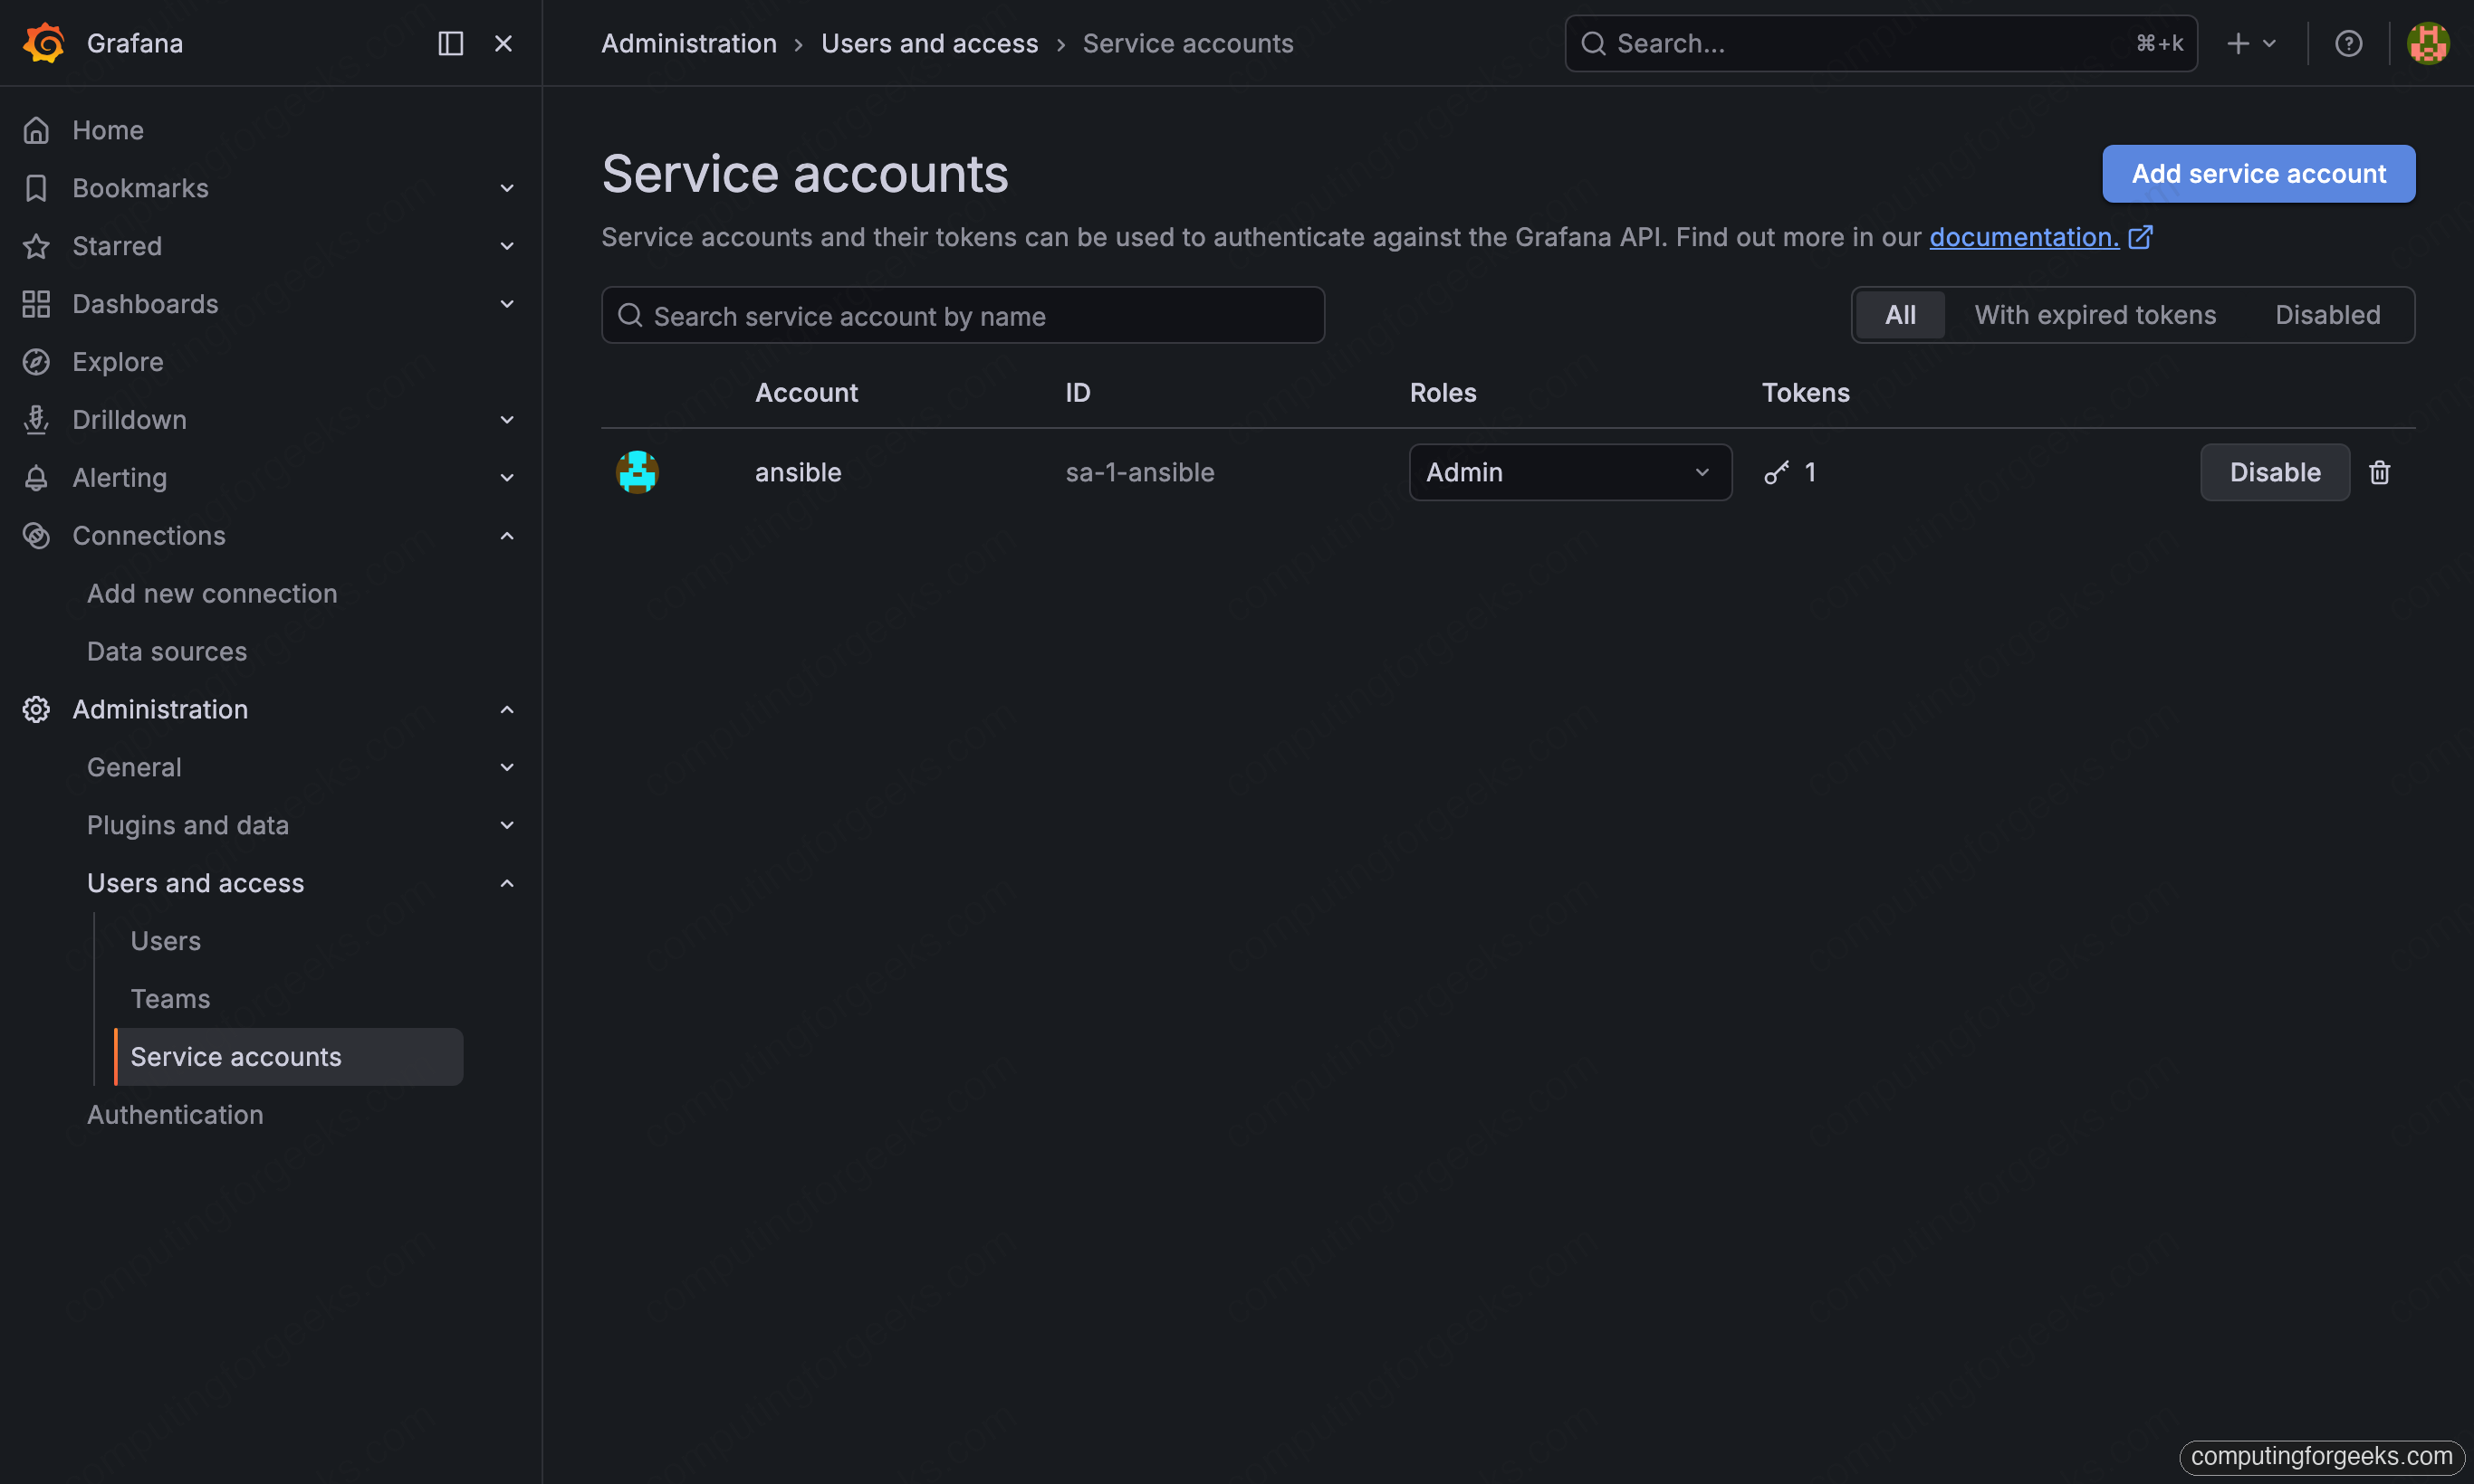Viewport: 2474px width, 1484px height.
Task: Filter by Disabled accounts
Action: (x=2328, y=315)
